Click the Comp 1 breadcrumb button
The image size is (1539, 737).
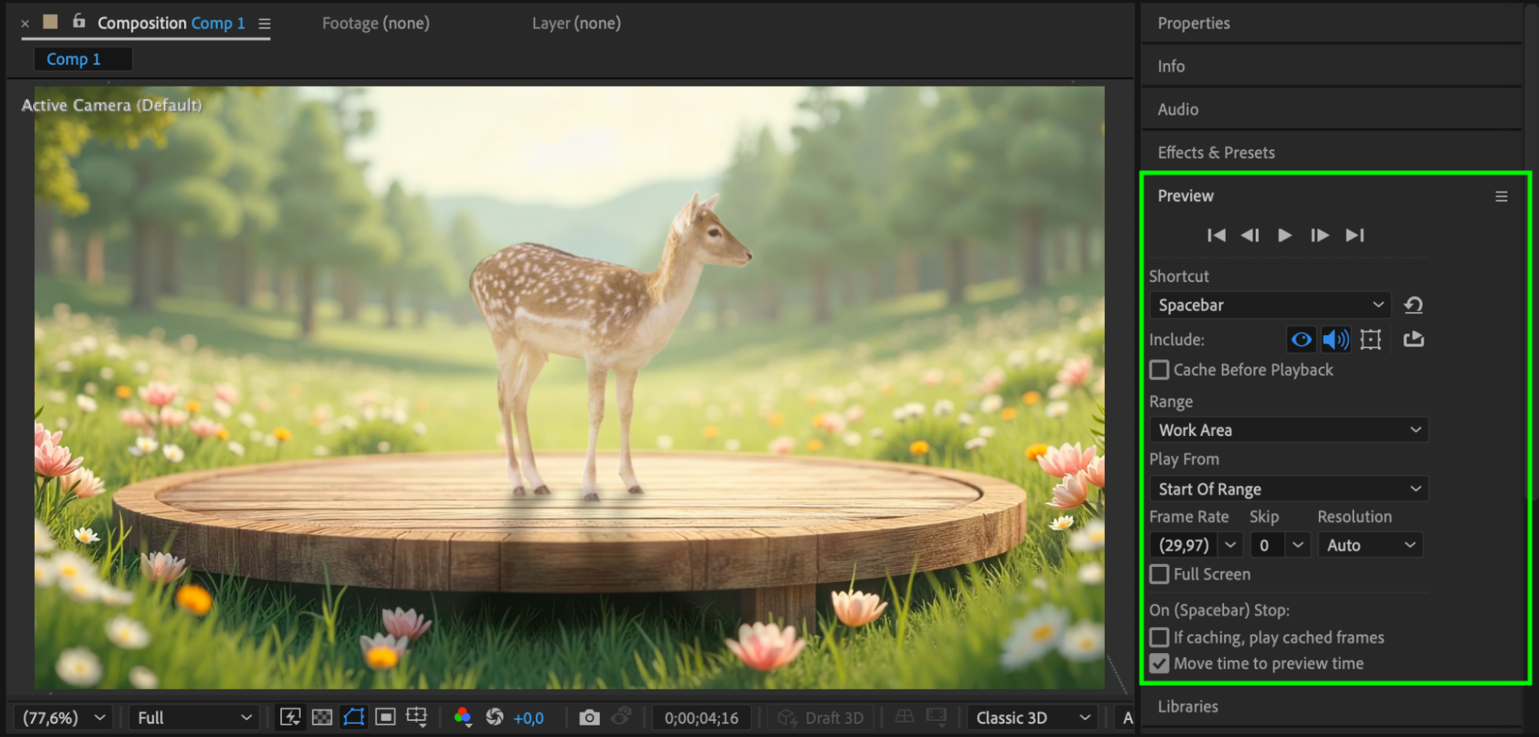(x=74, y=59)
